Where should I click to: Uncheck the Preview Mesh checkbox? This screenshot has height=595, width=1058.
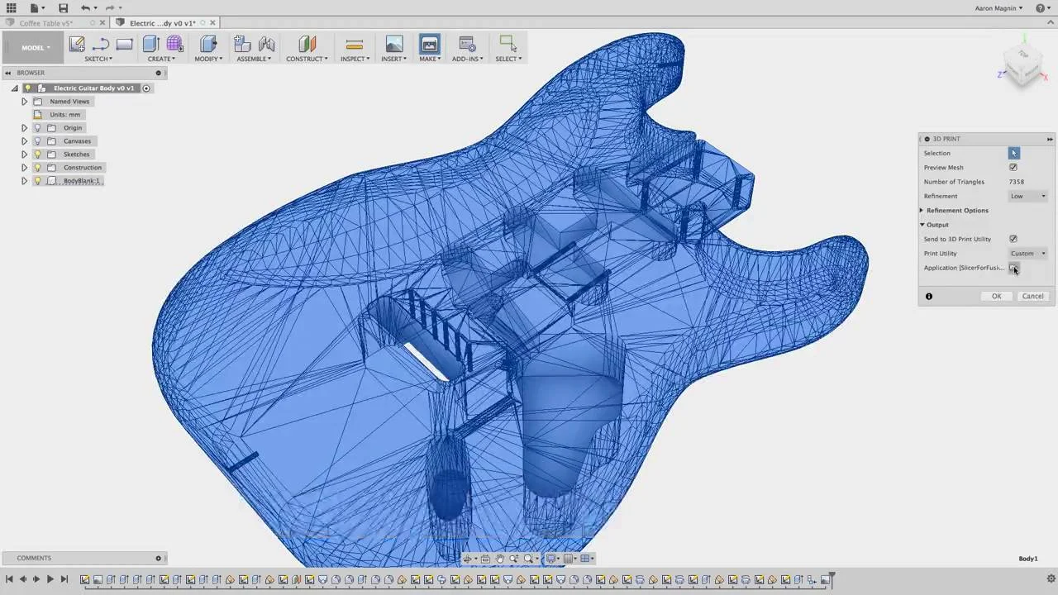pyautogui.click(x=1013, y=167)
